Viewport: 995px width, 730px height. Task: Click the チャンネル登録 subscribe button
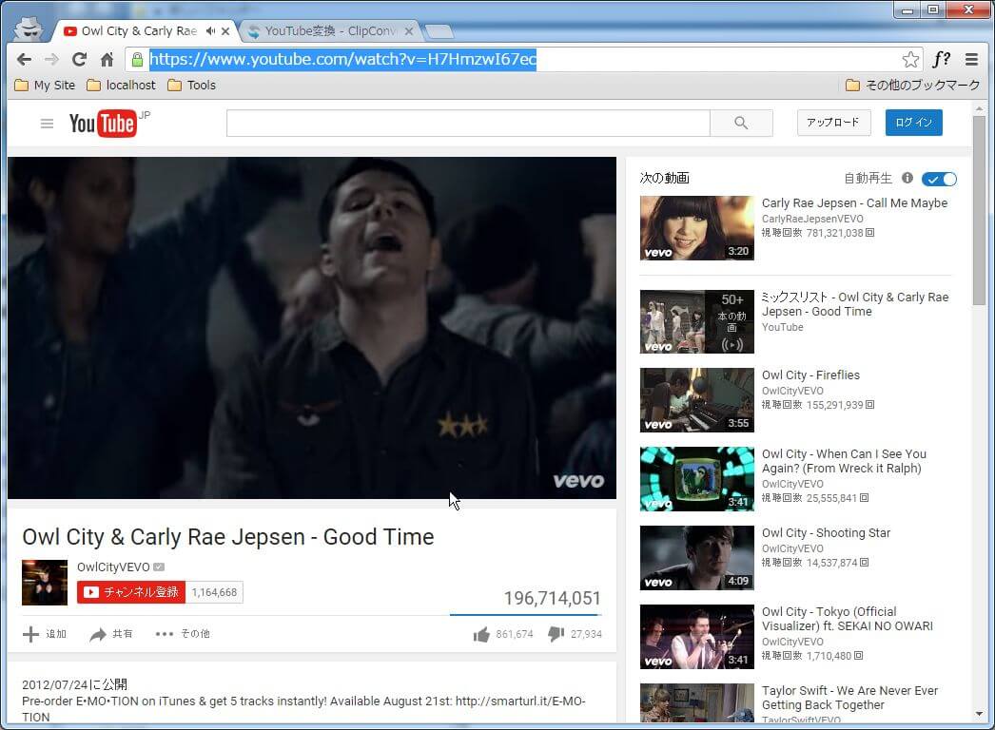[x=131, y=592]
